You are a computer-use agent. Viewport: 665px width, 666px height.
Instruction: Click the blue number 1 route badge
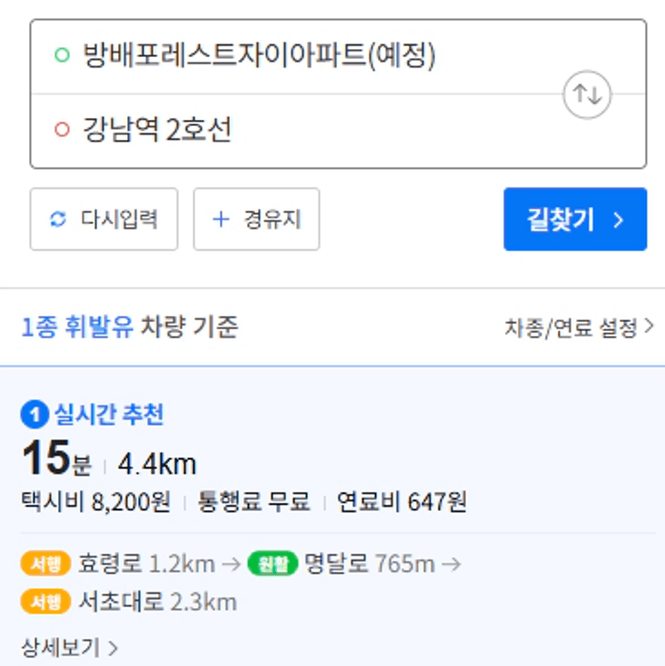pyautogui.click(x=35, y=415)
